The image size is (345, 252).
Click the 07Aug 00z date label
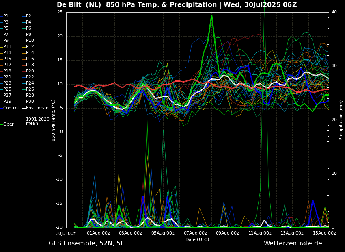coord(195,233)
